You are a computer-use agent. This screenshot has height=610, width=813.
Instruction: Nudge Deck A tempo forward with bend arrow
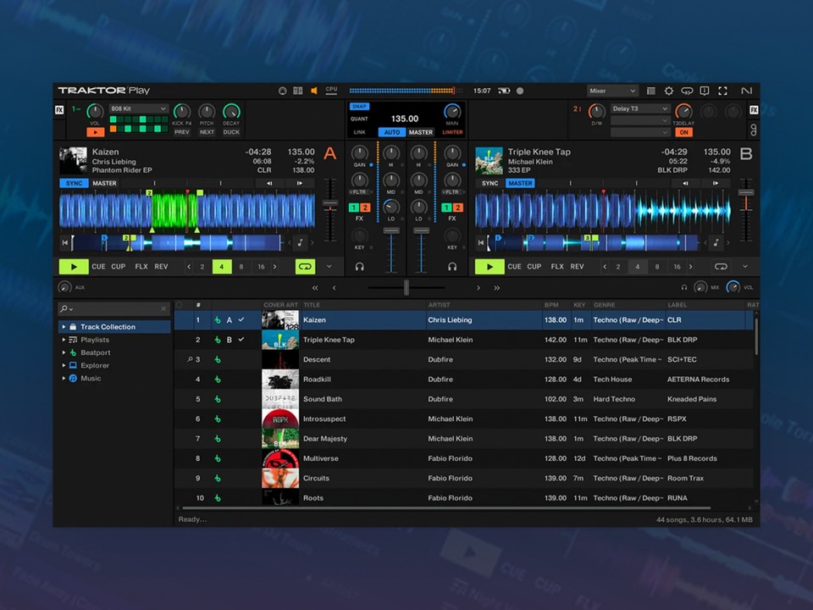click(x=299, y=183)
